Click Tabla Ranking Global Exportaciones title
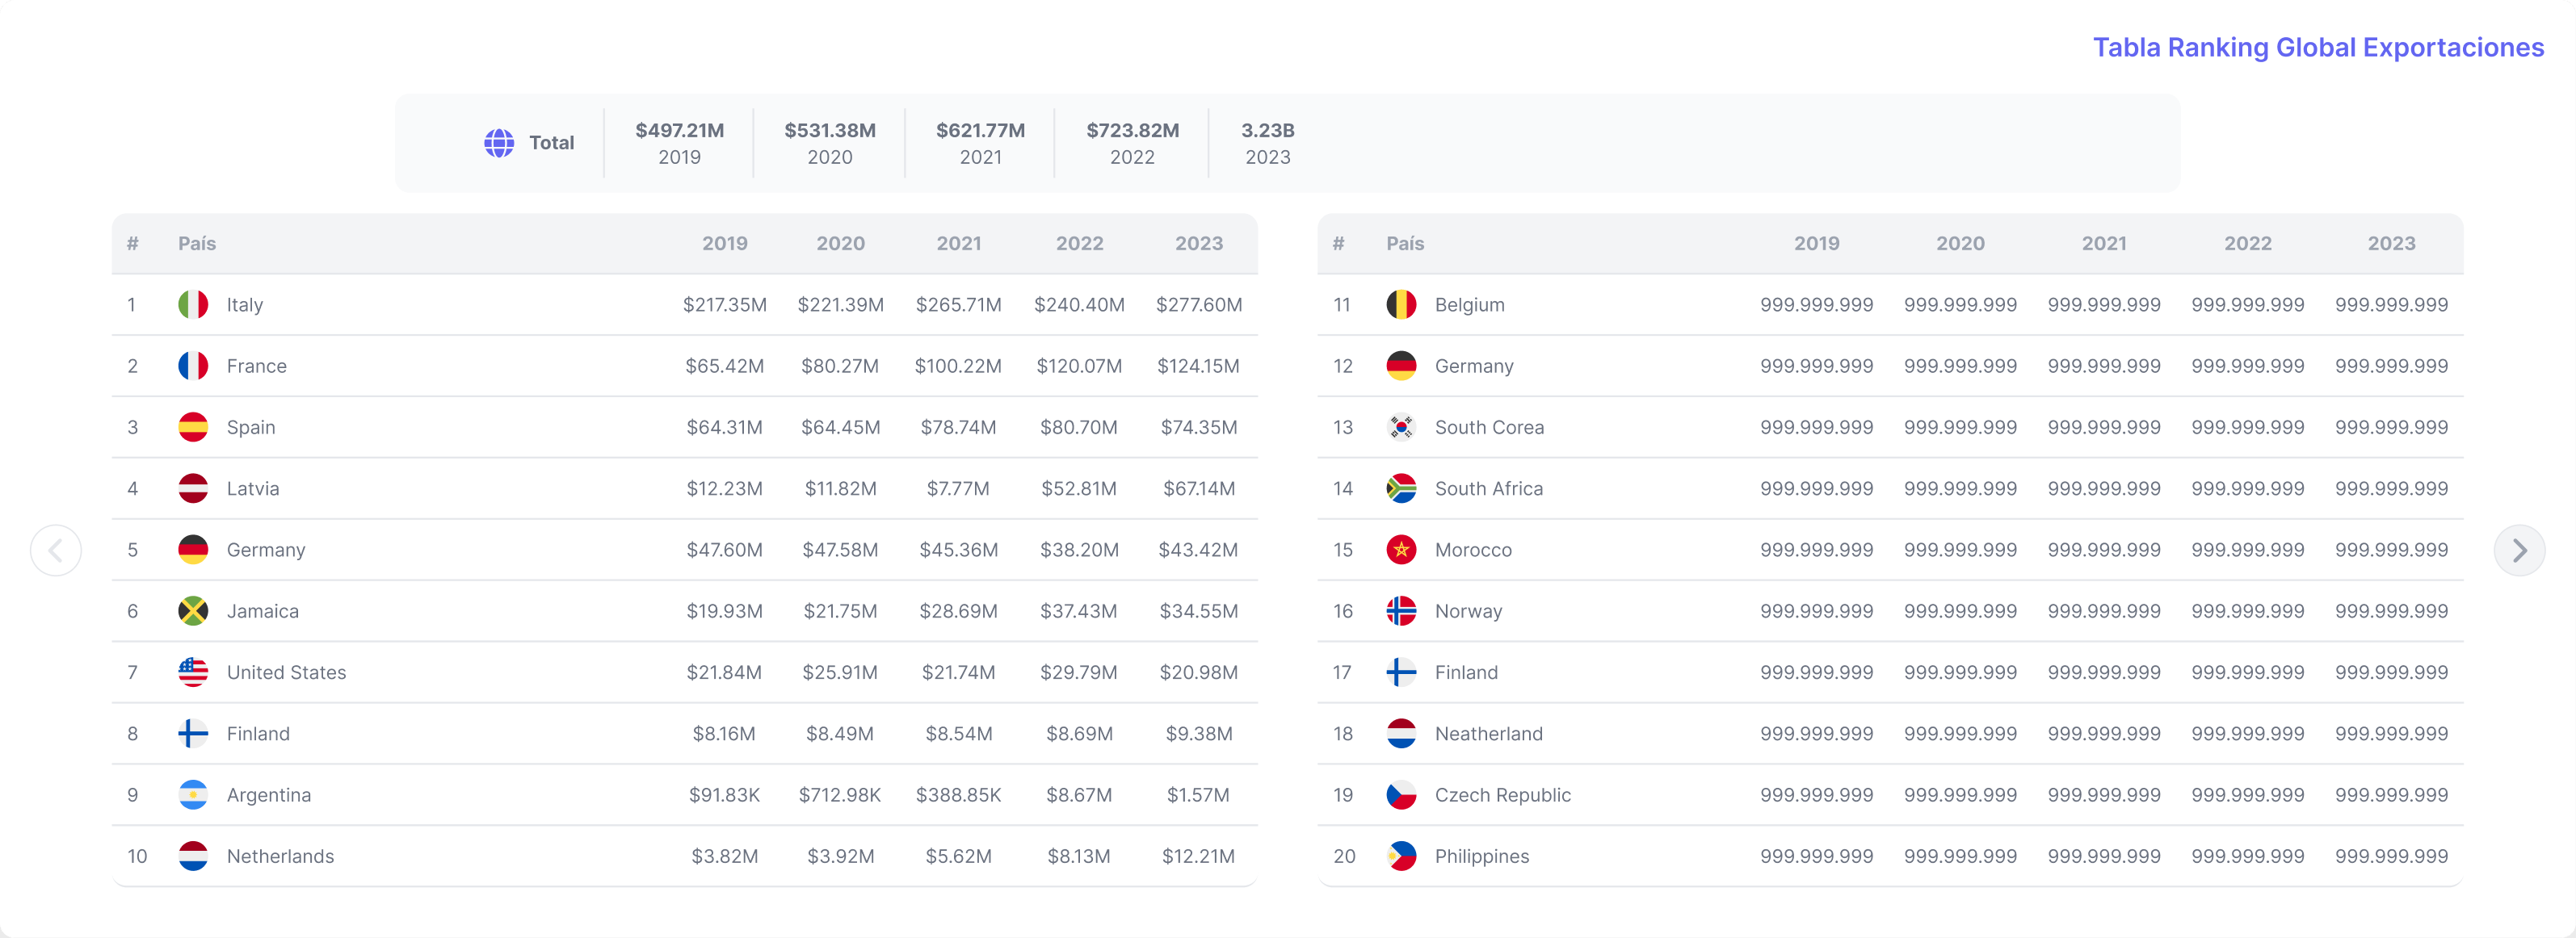This screenshot has height=938, width=2576. [2317, 47]
